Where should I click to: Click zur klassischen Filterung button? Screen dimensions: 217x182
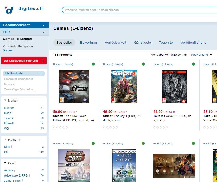(24, 61)
